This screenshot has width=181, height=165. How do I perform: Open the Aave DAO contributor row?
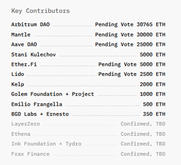[x=24, y=45]
